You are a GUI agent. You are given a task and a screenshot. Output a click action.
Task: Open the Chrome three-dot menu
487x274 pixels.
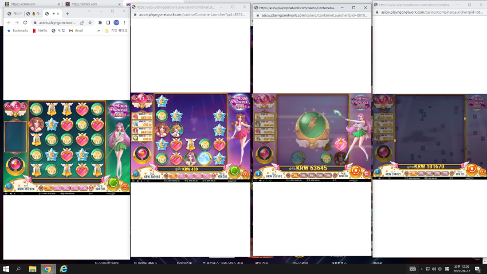click(x=124, y=23)
